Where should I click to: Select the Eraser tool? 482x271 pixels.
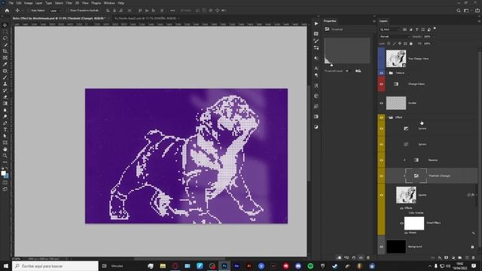[x=5, y=97]
